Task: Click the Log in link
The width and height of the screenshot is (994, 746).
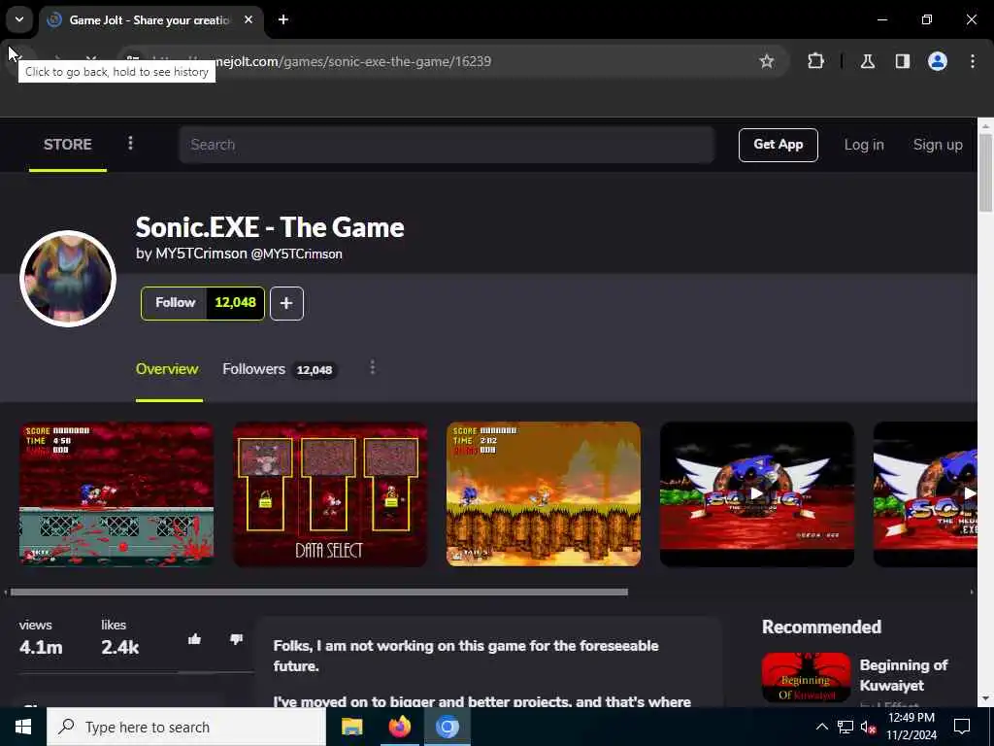Action: point(863,145)
